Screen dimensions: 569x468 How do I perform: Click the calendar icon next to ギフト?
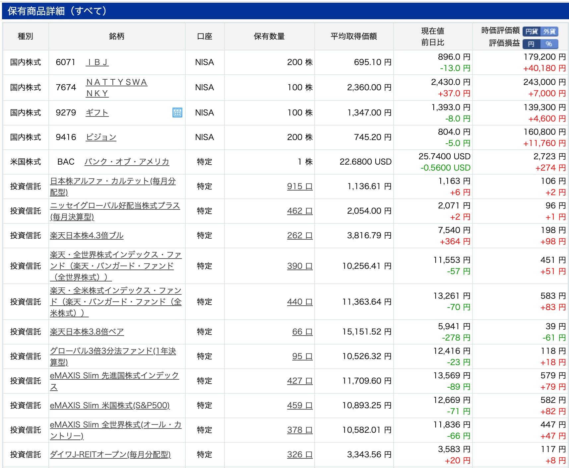pyautogui.click(x=177, y=113)
